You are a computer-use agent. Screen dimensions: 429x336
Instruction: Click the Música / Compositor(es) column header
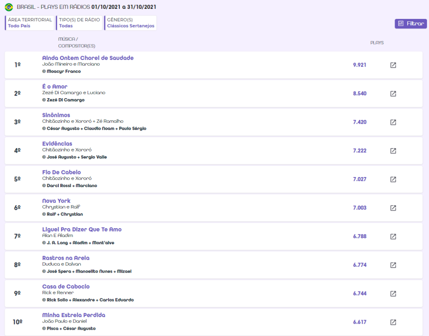(73, 42)
